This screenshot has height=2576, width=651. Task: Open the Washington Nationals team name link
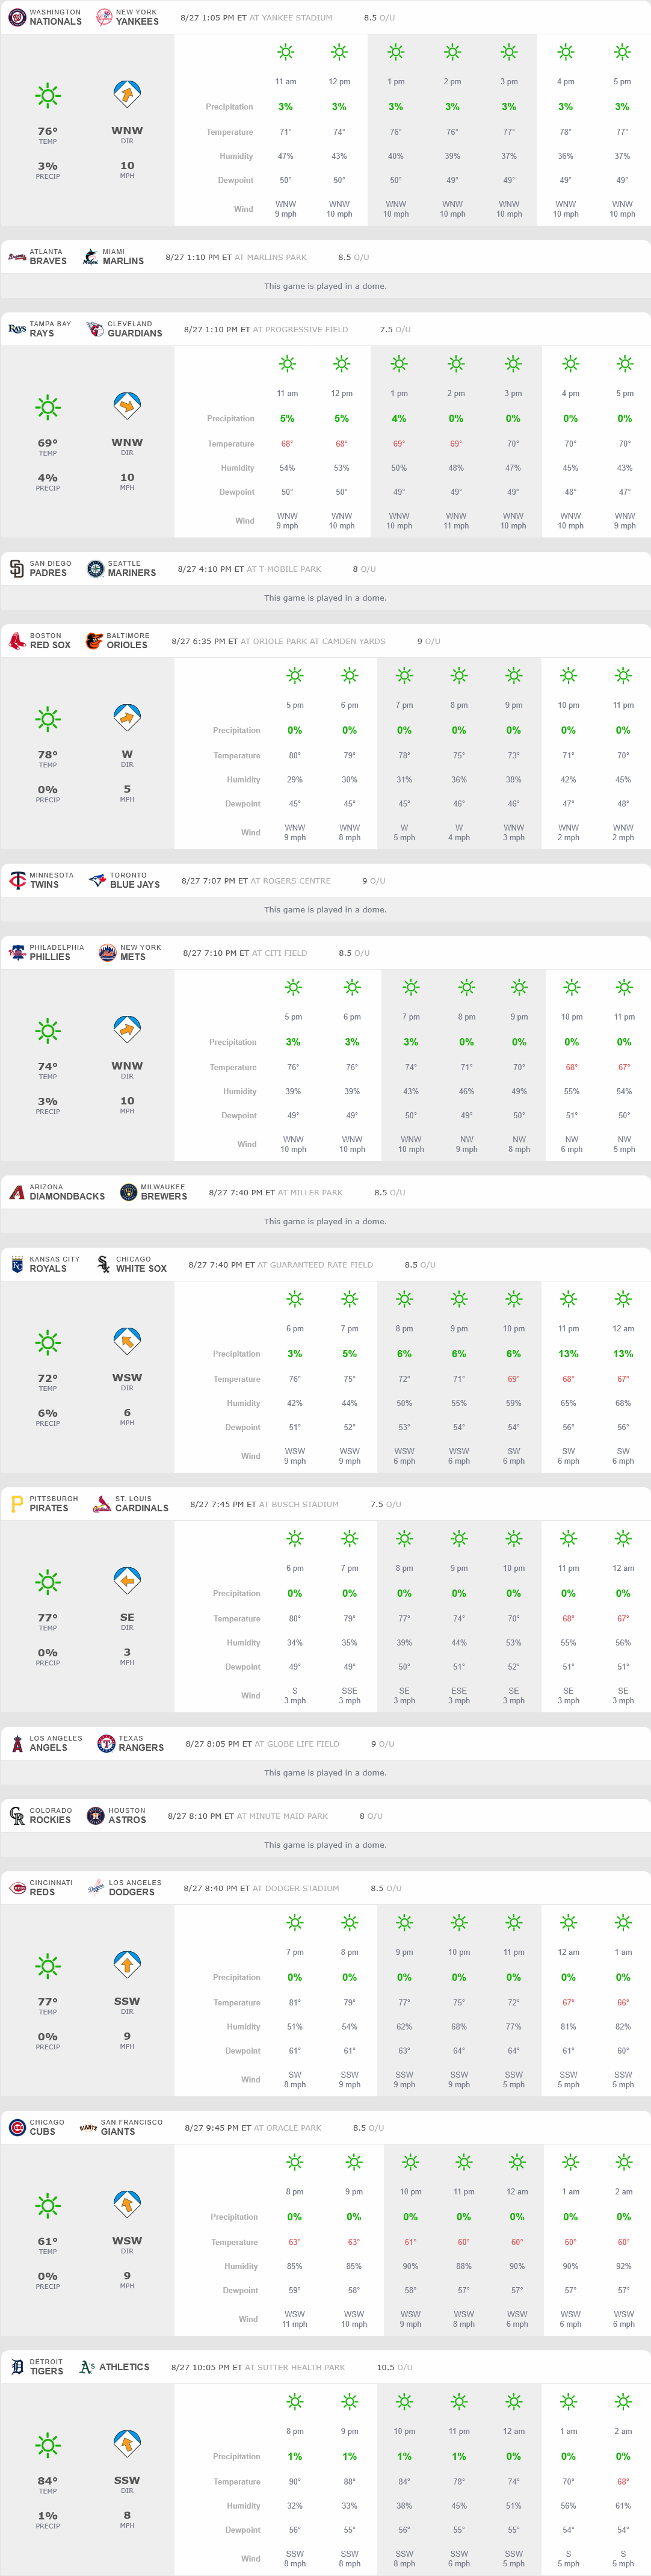[x=56, y=17]
